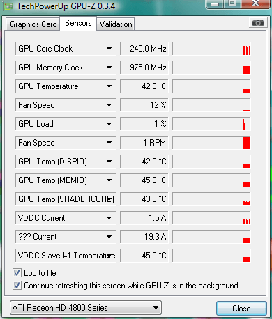Disable continue refreshing in background checkbox
This screenshot has width=272, height=319.
(x=17, y=286)
